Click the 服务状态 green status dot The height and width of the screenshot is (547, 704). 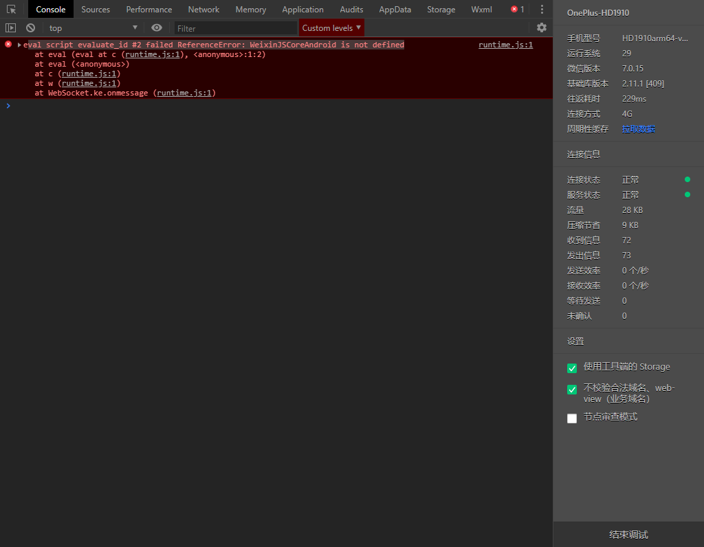pos(687,194)
